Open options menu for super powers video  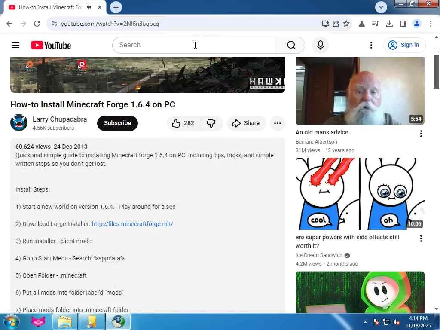pyautogui.click(x=421, y=238)
